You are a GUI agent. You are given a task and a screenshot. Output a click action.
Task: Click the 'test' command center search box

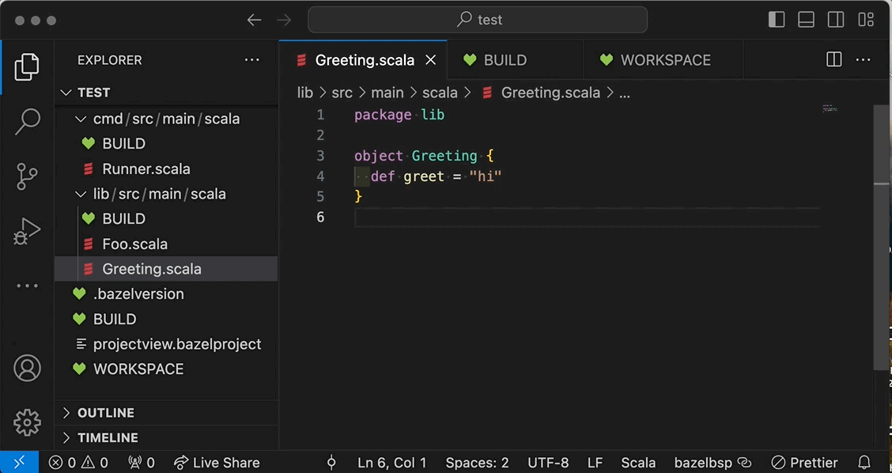click(478, 20)
